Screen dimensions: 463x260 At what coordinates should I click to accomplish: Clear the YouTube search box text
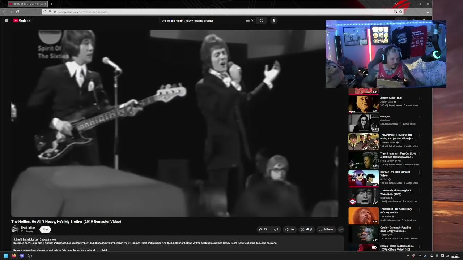(253, 21)
